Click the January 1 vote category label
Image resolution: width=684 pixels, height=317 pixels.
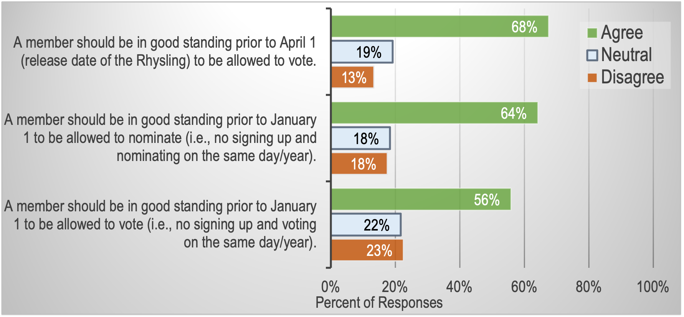click(160, 224)
